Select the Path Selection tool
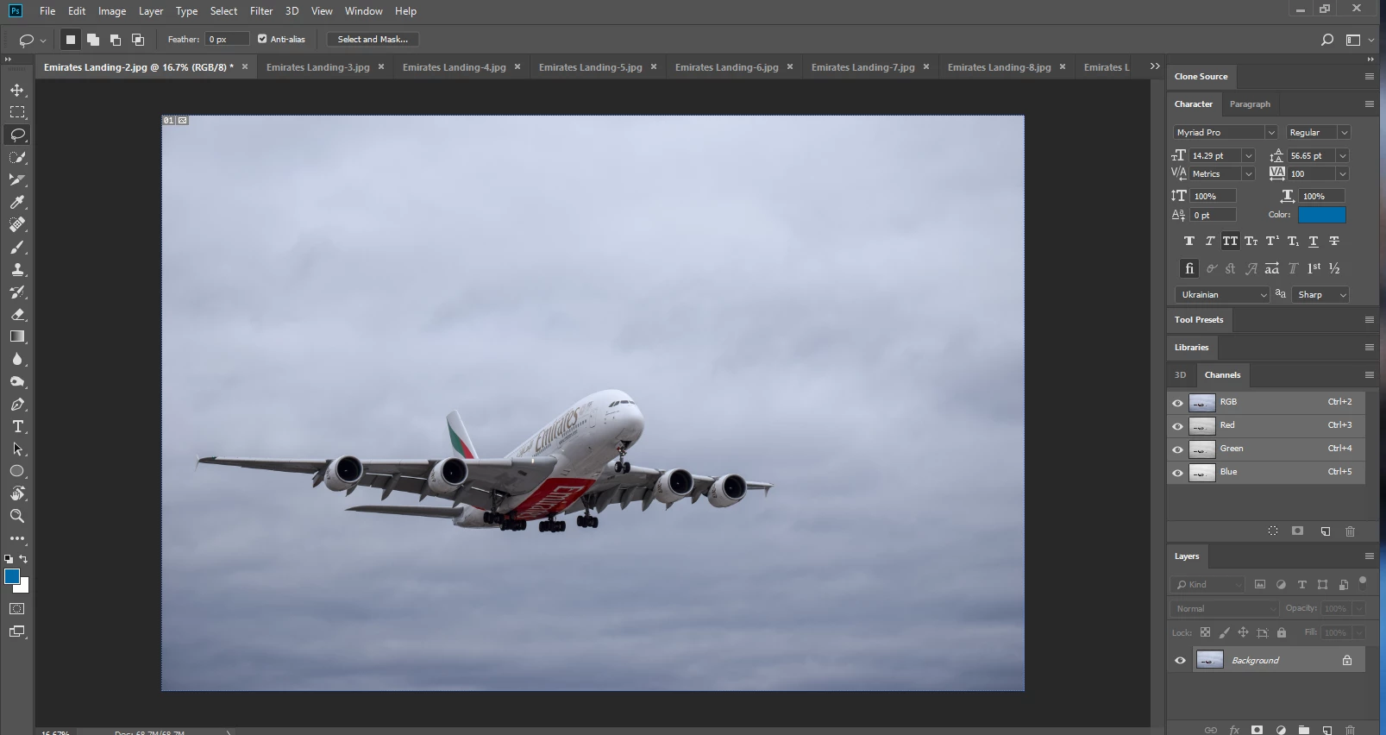Screen dimensions: 1386x735 click(x=17, y=449)
